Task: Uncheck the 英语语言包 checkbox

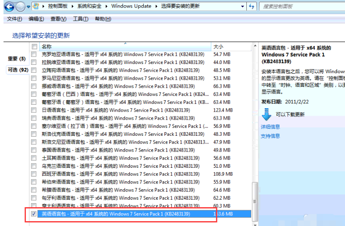Action: pyautogui.click(x=34, y=214)
